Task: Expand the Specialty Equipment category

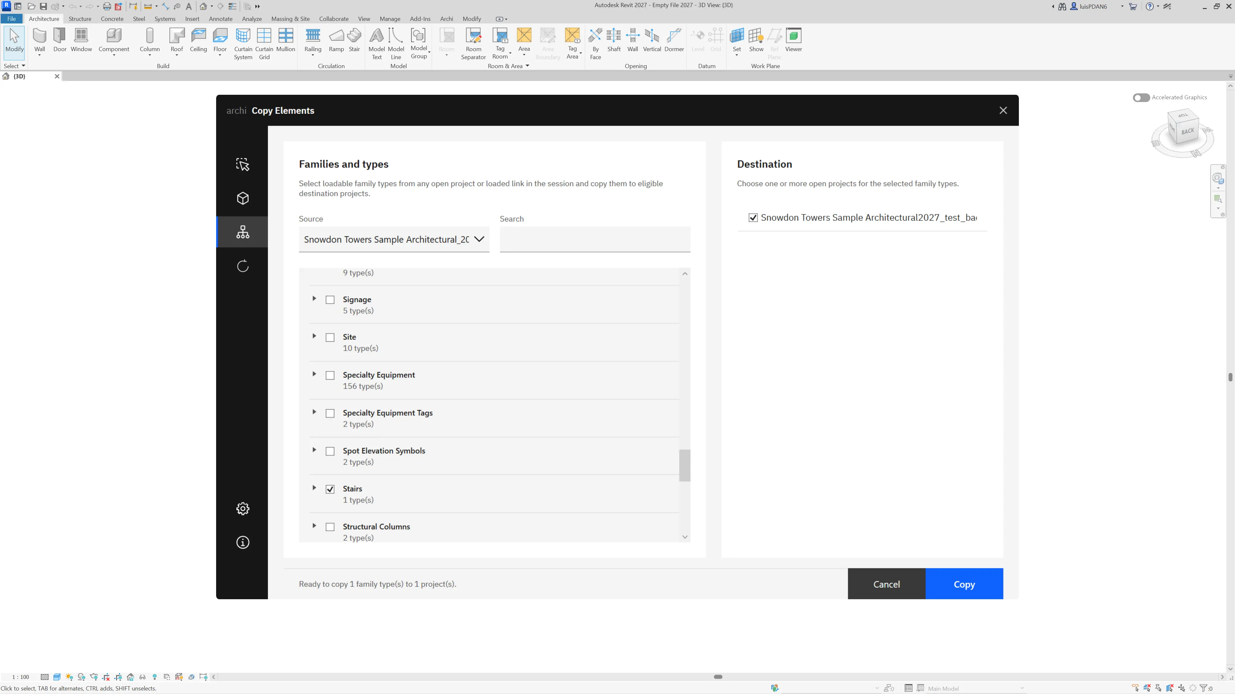Action: 314,374
